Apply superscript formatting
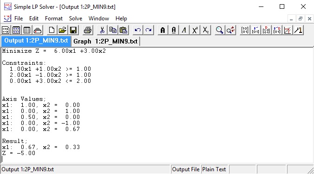Image resolution: width=314 pixels, height=174 pixels. [x=195, y=30]
